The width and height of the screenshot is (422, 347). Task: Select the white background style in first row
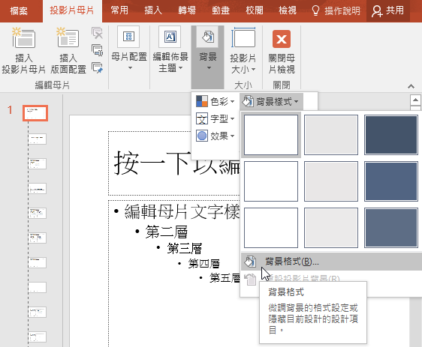[271, 135]
